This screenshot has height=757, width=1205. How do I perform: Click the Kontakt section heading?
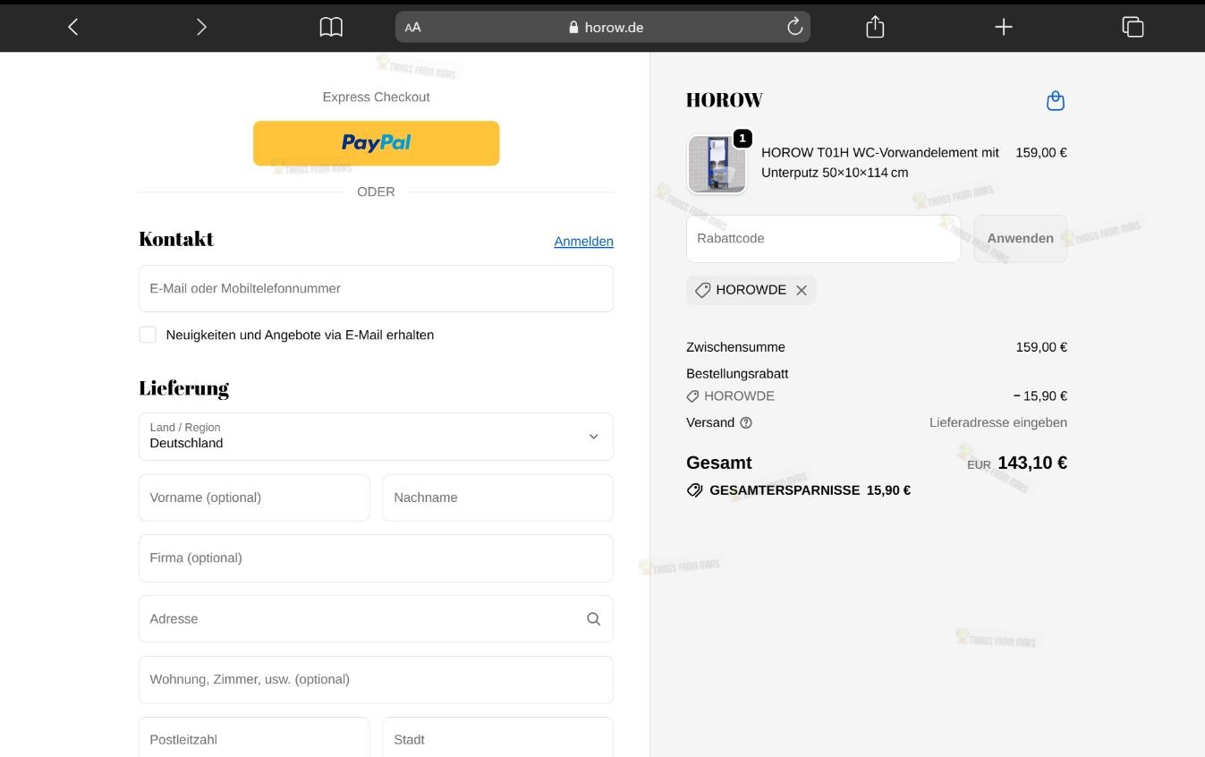tap(176, 239)
